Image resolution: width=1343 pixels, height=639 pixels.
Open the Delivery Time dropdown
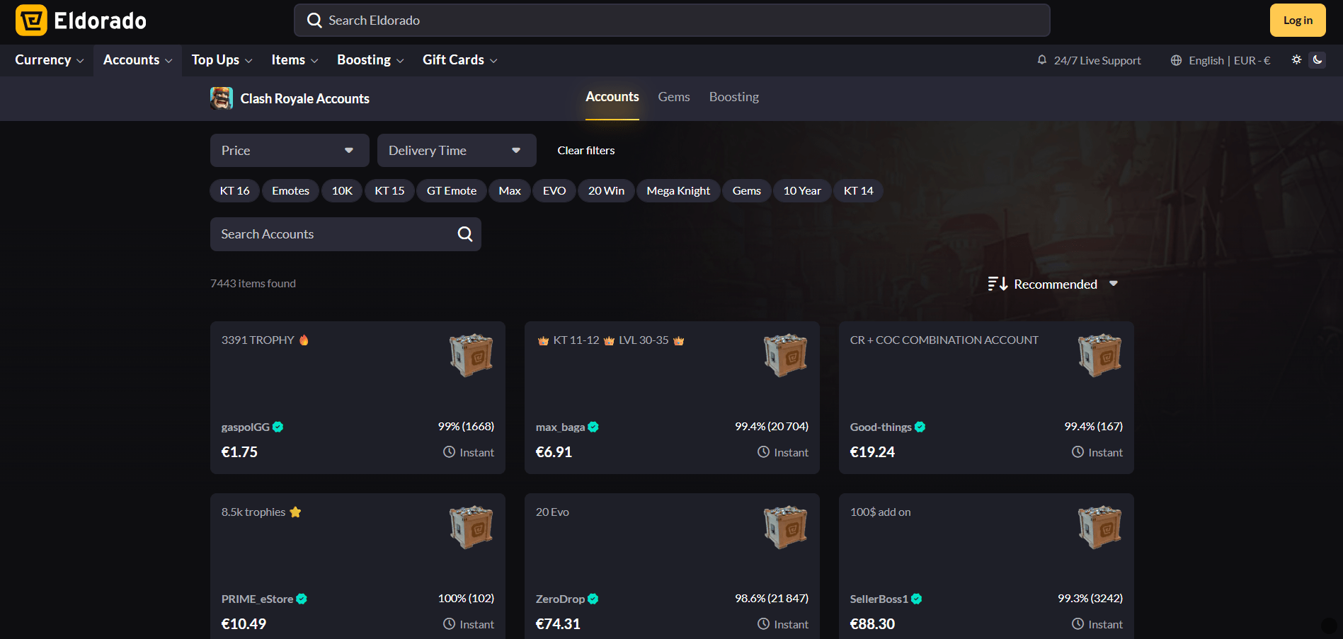tap(457, 151)
